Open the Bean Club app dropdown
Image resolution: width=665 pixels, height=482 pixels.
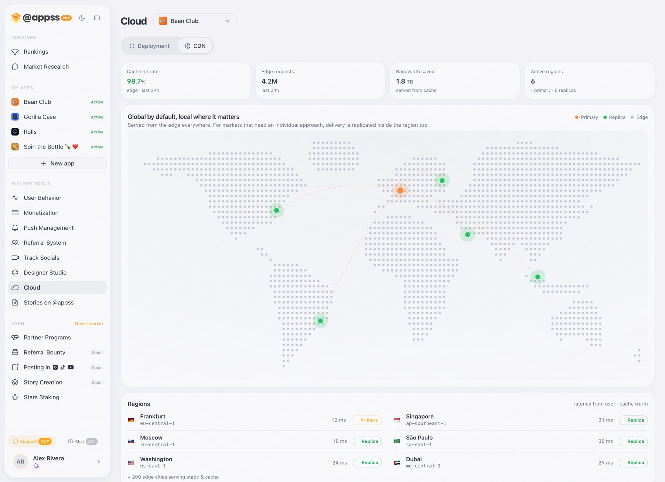(x=195, y=21)
